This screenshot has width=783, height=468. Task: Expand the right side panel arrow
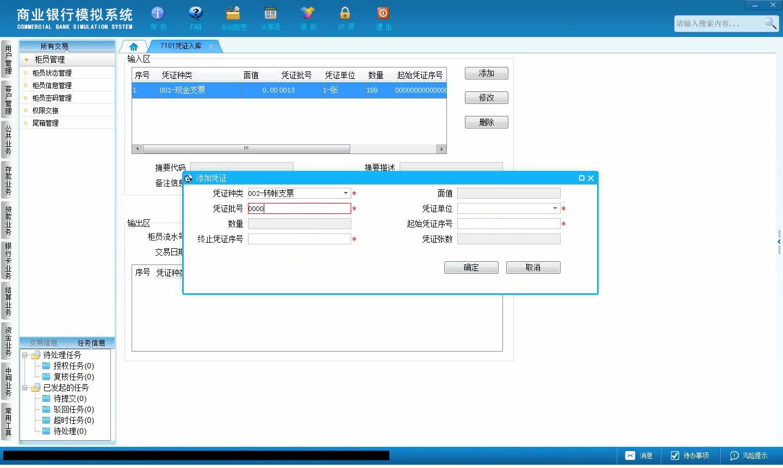[x=779, y=242]
